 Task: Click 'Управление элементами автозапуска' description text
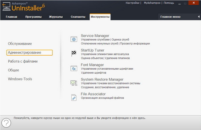105,54
